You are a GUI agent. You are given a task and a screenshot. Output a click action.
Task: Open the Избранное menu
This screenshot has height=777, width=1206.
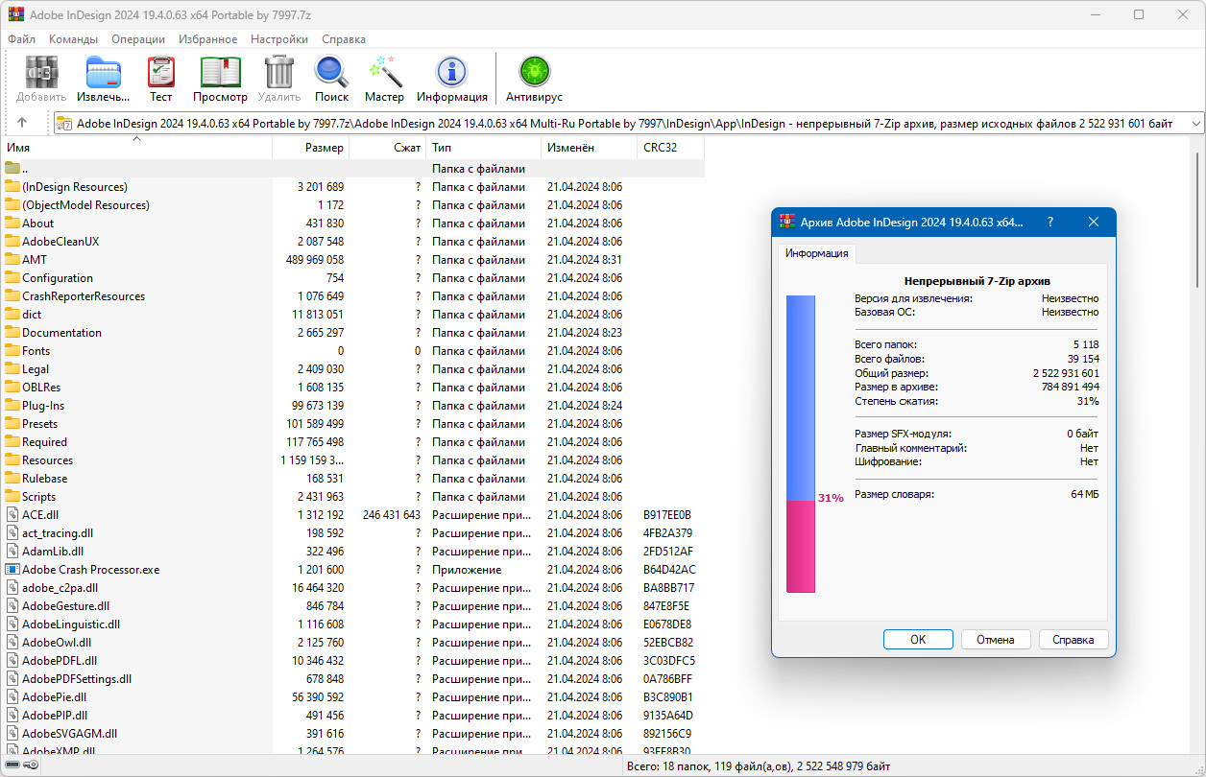207,39
